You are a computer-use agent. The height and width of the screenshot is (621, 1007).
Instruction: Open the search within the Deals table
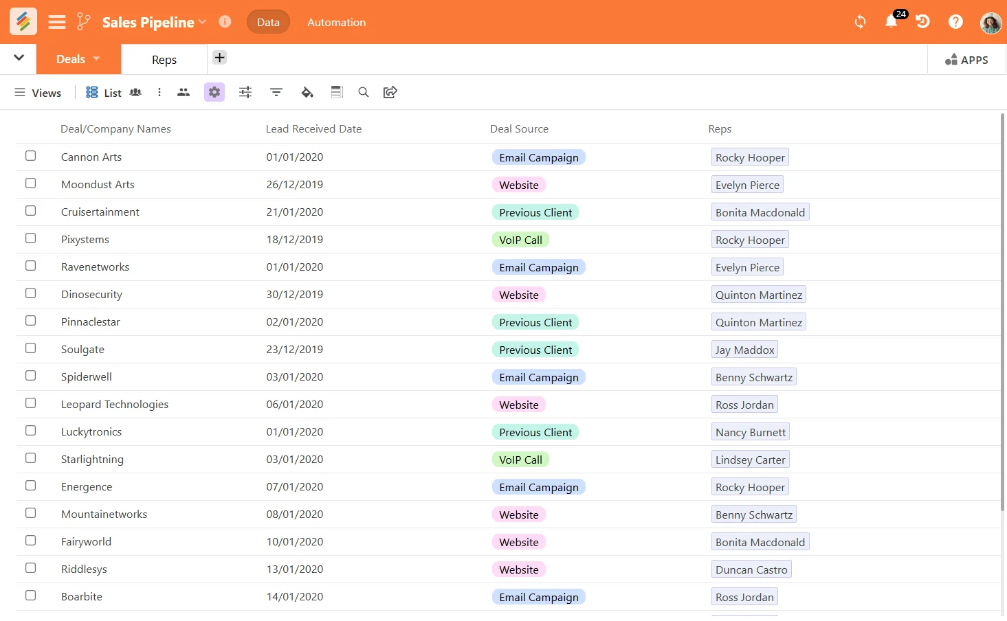[364, 91]
